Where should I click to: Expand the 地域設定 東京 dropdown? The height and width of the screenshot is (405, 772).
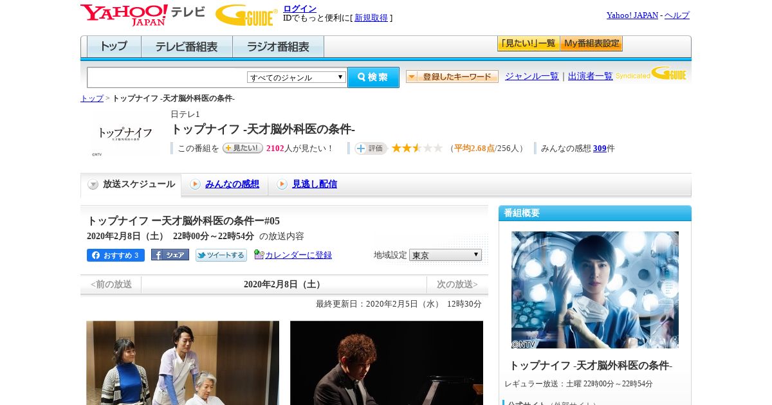pyautogui.click(x=445, y=255)
